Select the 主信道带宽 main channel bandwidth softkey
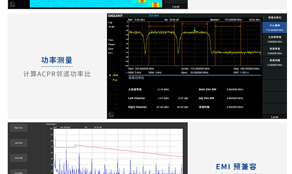Viewport: 292px width, 174px height. tap(275, 39)
